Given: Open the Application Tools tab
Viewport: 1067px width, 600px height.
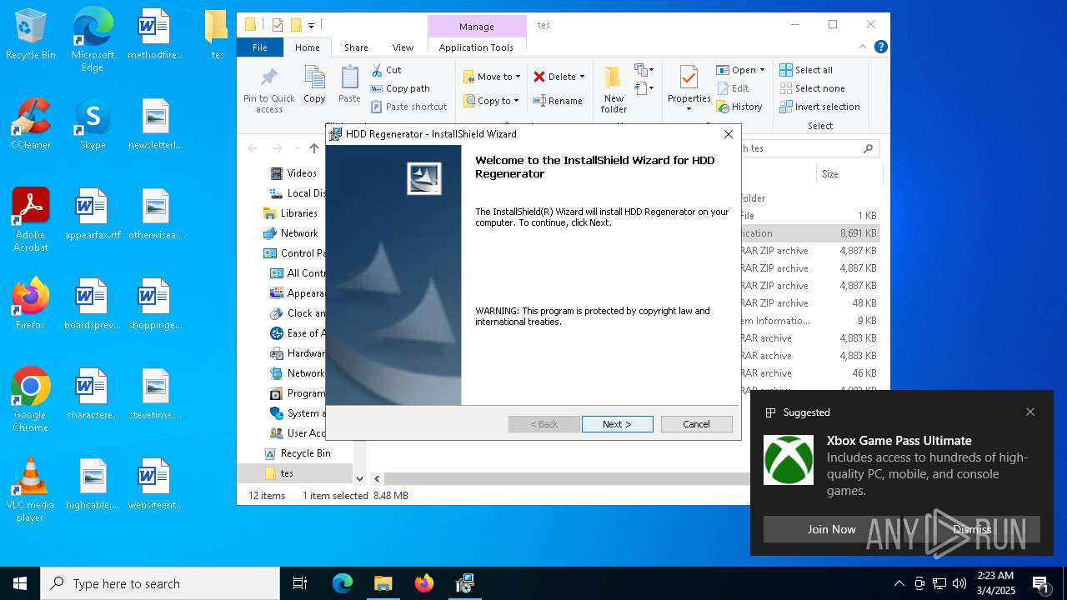Looking at the screenshot, I should tap(476, 47).
